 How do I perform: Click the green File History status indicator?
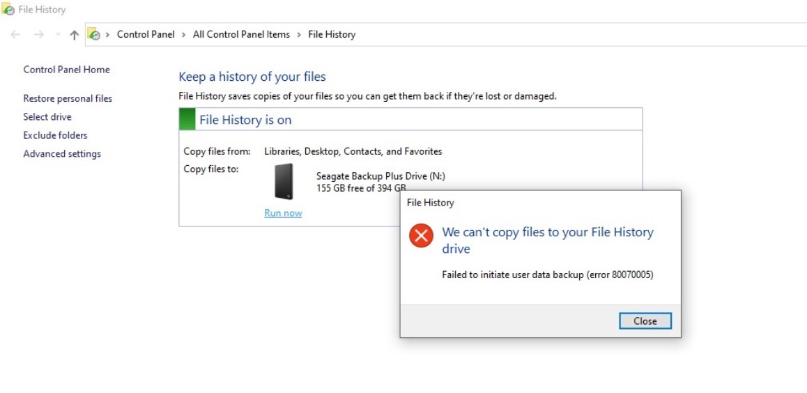pos(187,119)
